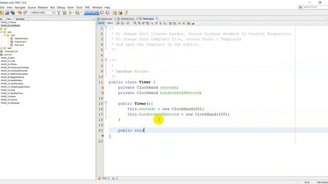This screenshot has height=184, width=328.
Task: Click line number 19 in editor gutter
Action: 100,125
